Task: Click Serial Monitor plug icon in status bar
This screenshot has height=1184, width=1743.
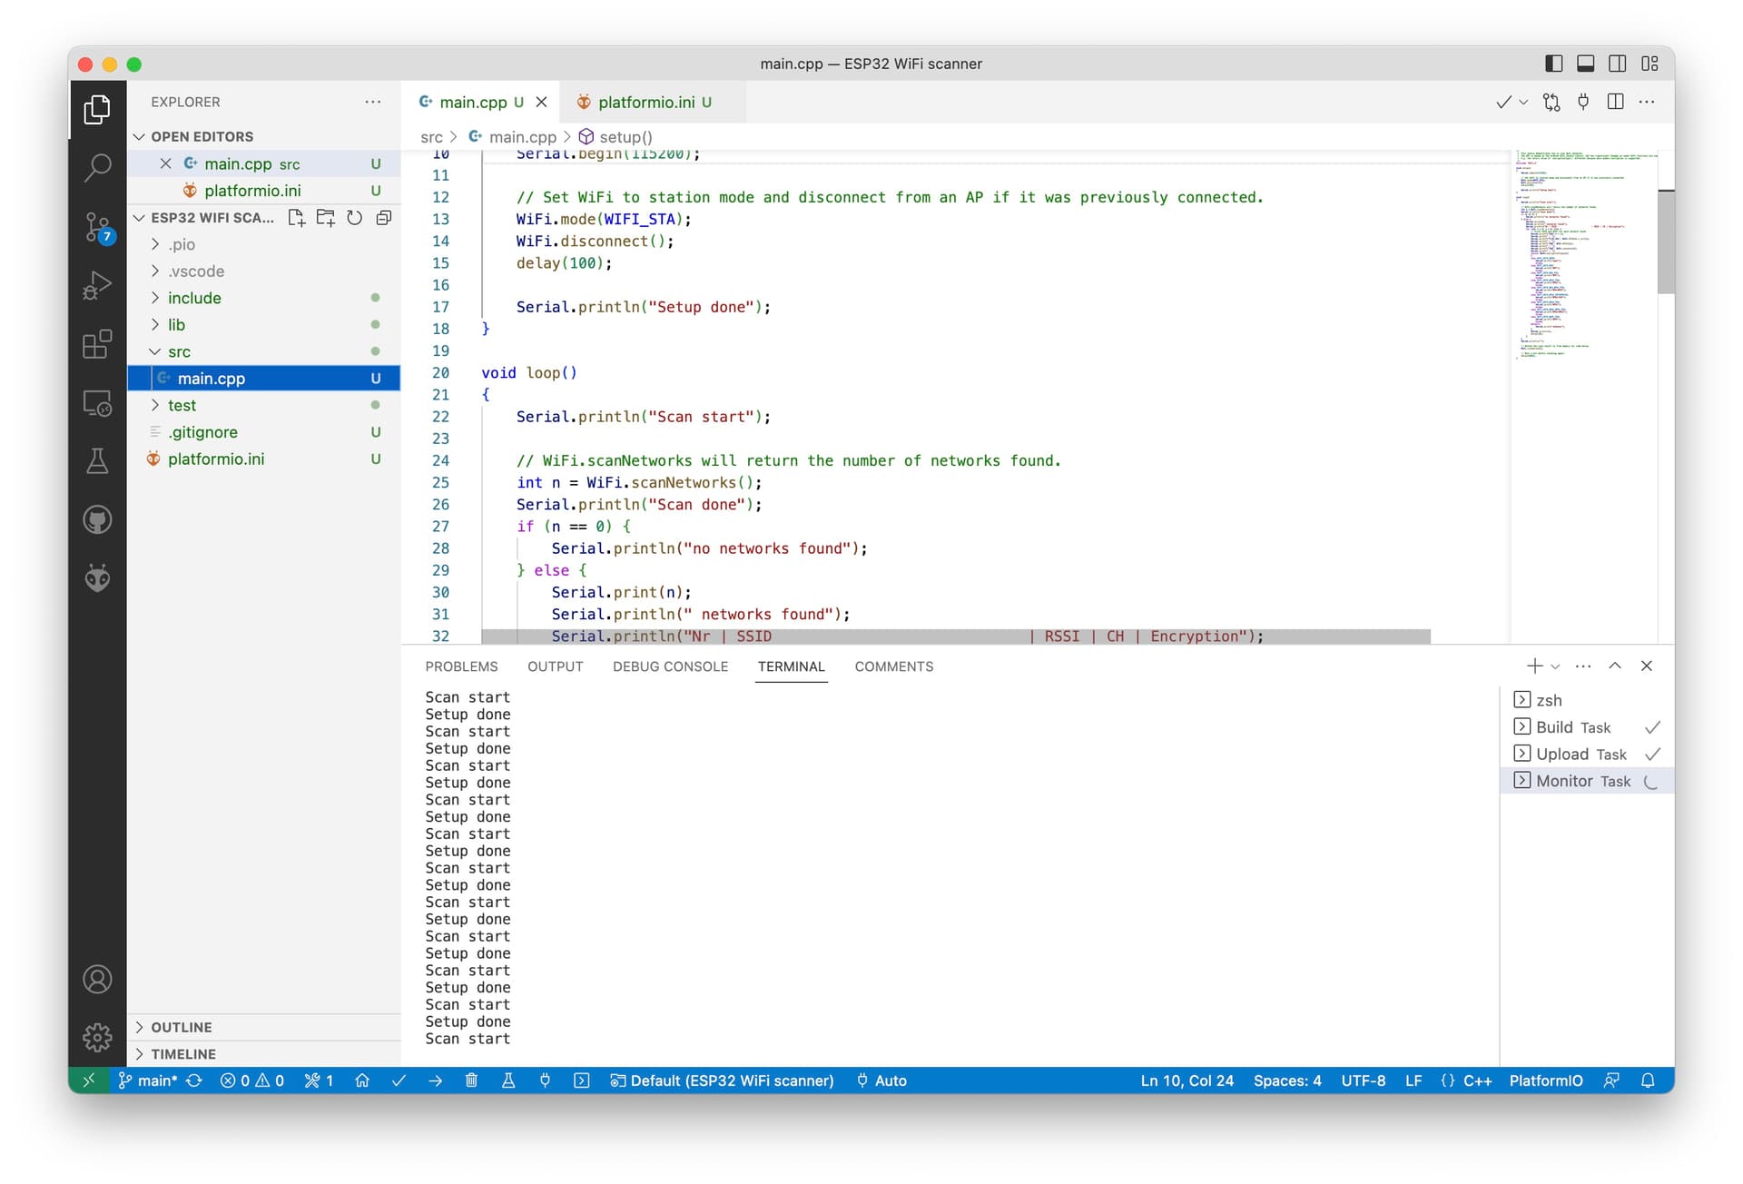Action: (x=545, y=1080)
